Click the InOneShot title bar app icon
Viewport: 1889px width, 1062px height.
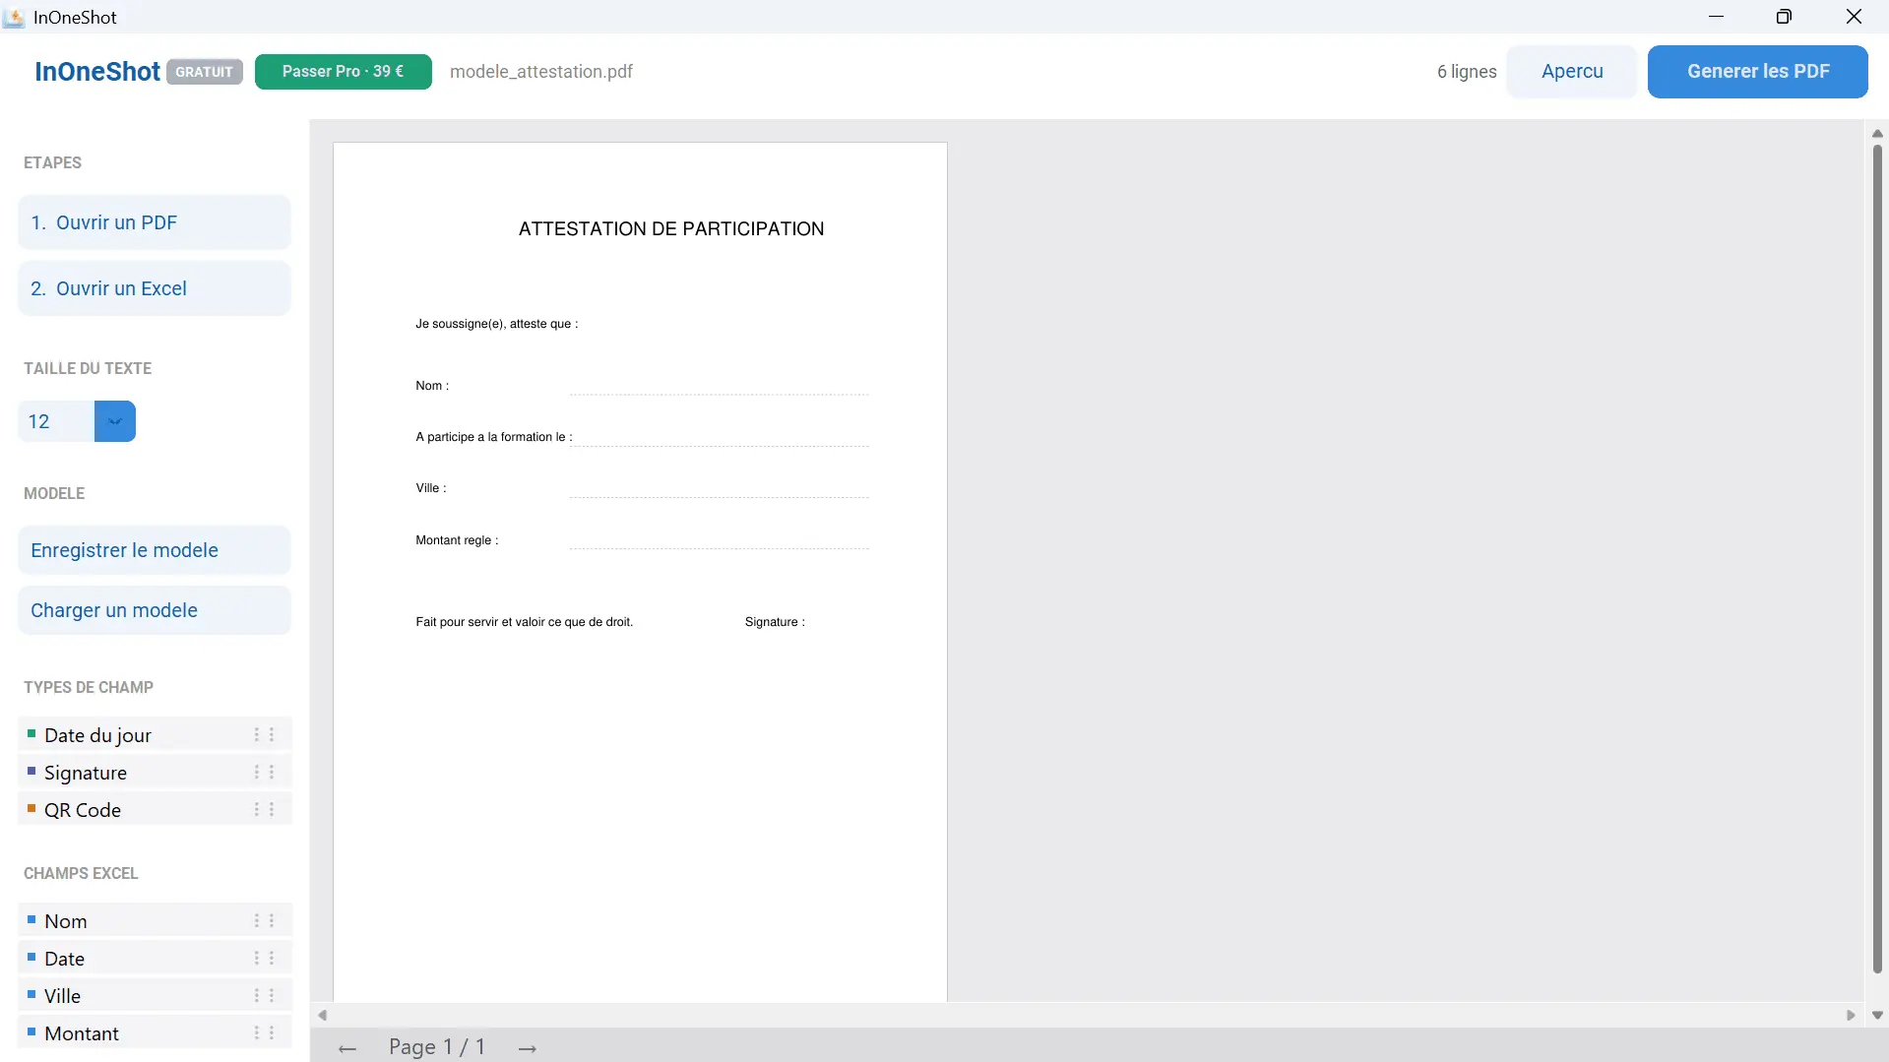click(x=14, y=17)
